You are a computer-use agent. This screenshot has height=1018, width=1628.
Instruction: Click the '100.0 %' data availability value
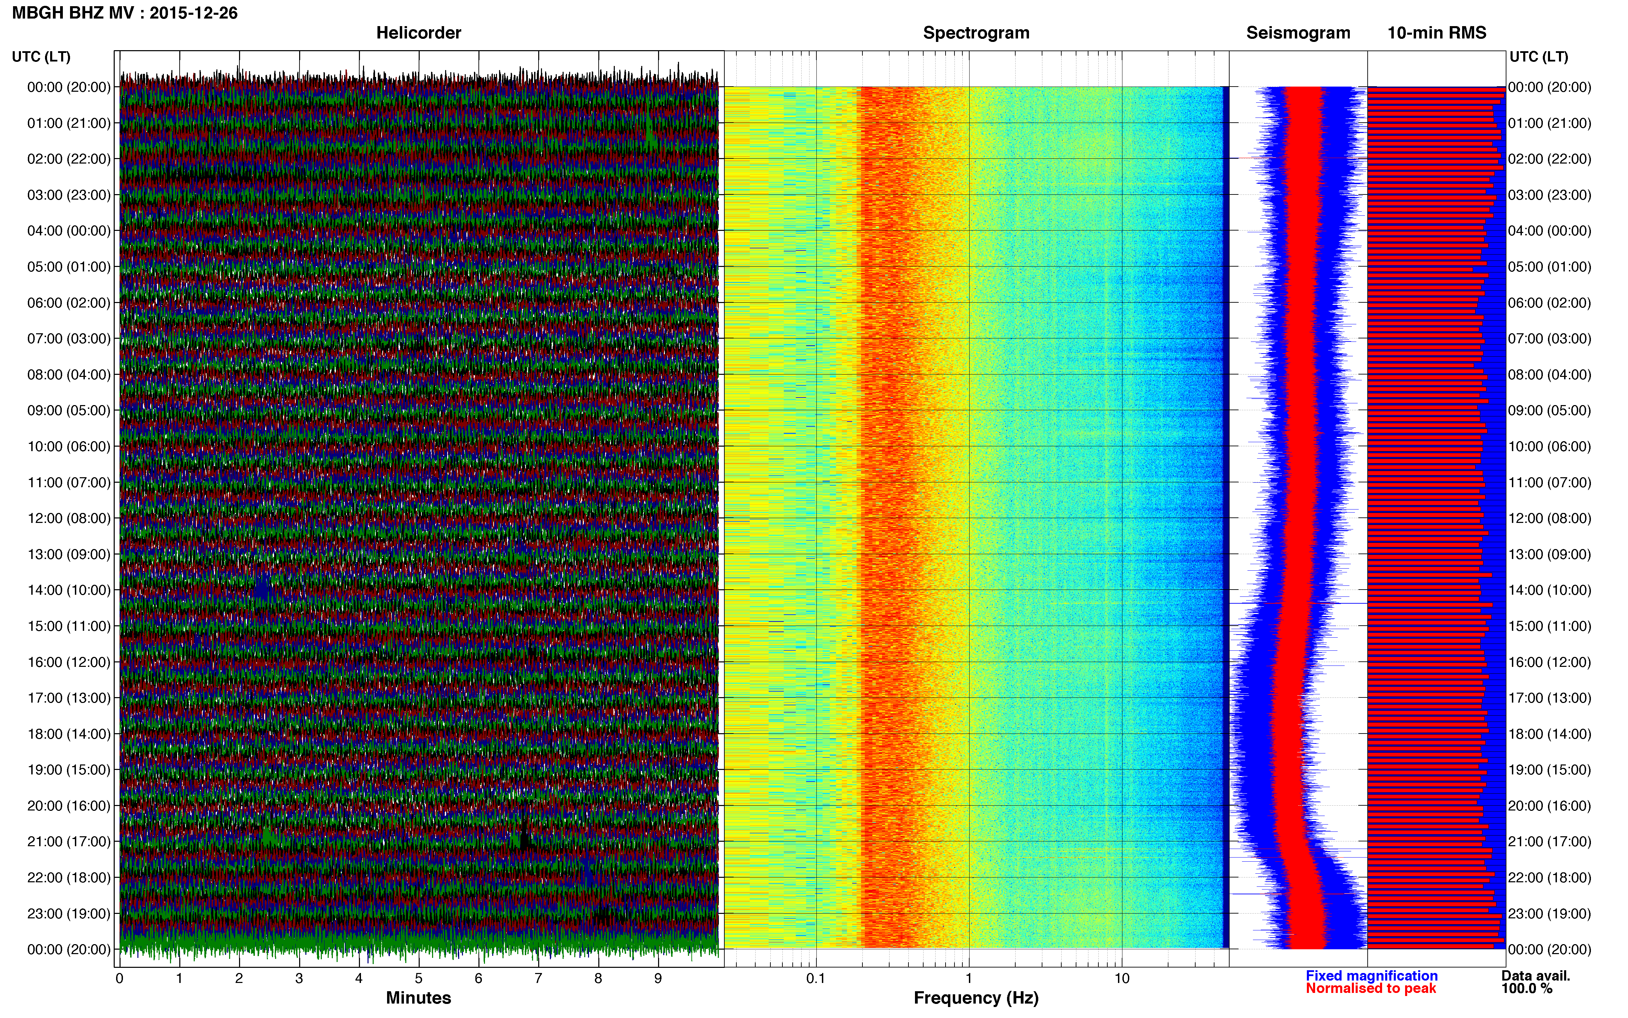point(1527,988)
